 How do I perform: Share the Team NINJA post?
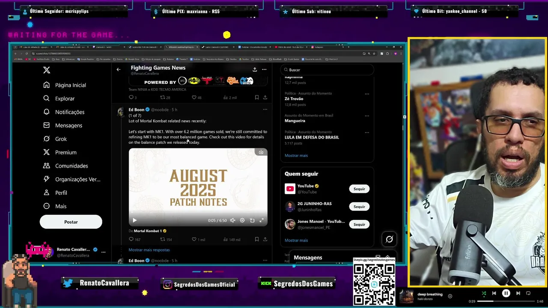[x=265, y=98]
